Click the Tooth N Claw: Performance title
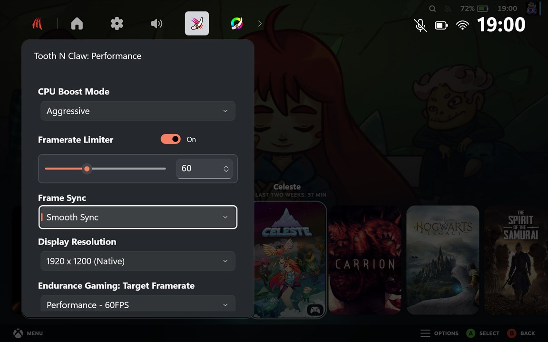The height and width of the screenshot is (342, 548). click(88, 56)
